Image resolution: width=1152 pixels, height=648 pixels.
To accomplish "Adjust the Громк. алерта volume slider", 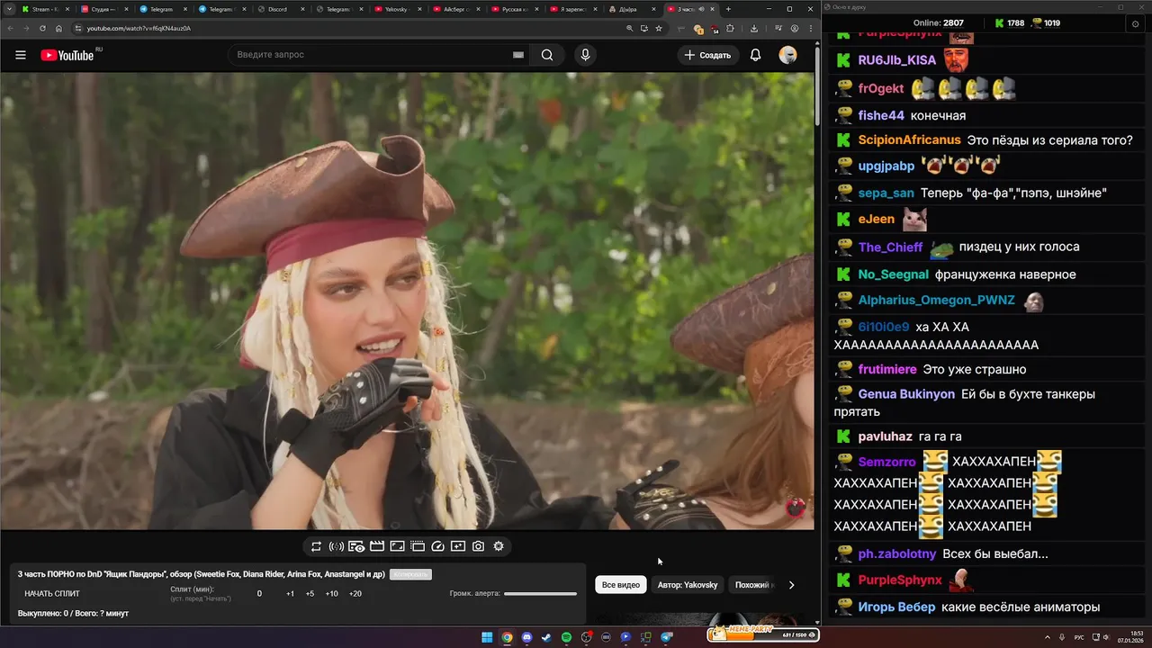I will click(540, 594).
